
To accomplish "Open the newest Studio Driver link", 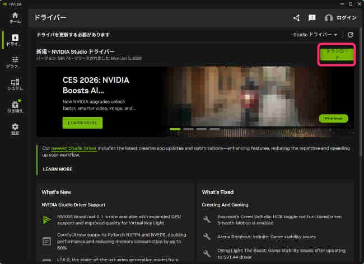I will [x=74, y=149].
